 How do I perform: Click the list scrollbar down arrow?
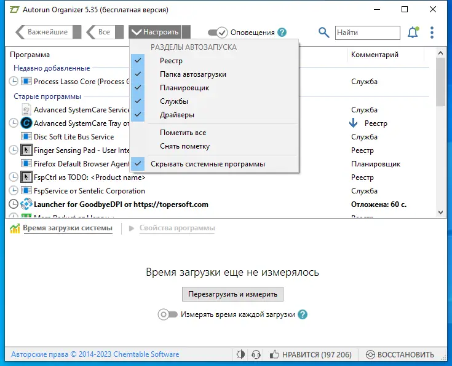click(x=440, y=212)
